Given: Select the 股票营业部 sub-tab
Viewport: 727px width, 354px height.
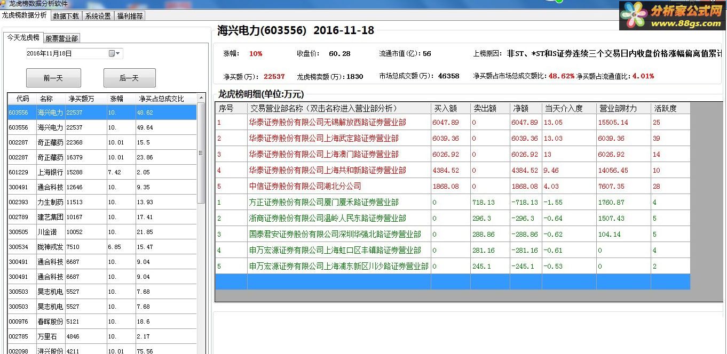Looking at the screenshot, I should 61,38.
